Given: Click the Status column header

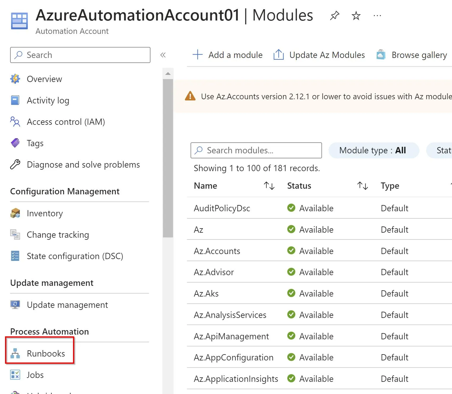Looking at the screenshot, I should pos(299,186).
